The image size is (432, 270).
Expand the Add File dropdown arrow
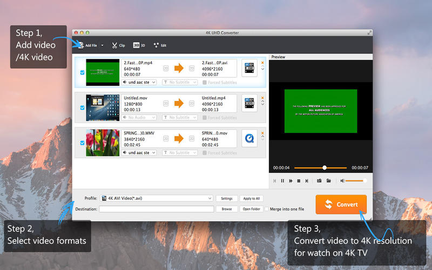tap(102, 45)
